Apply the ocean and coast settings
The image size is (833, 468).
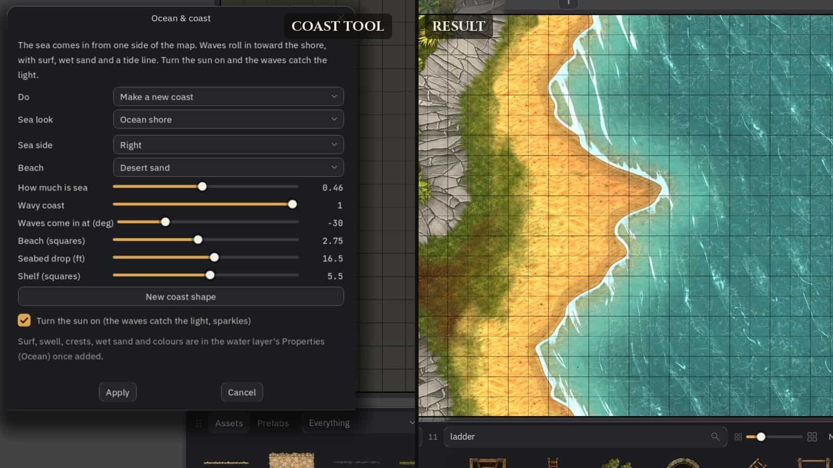click(118, 392)
